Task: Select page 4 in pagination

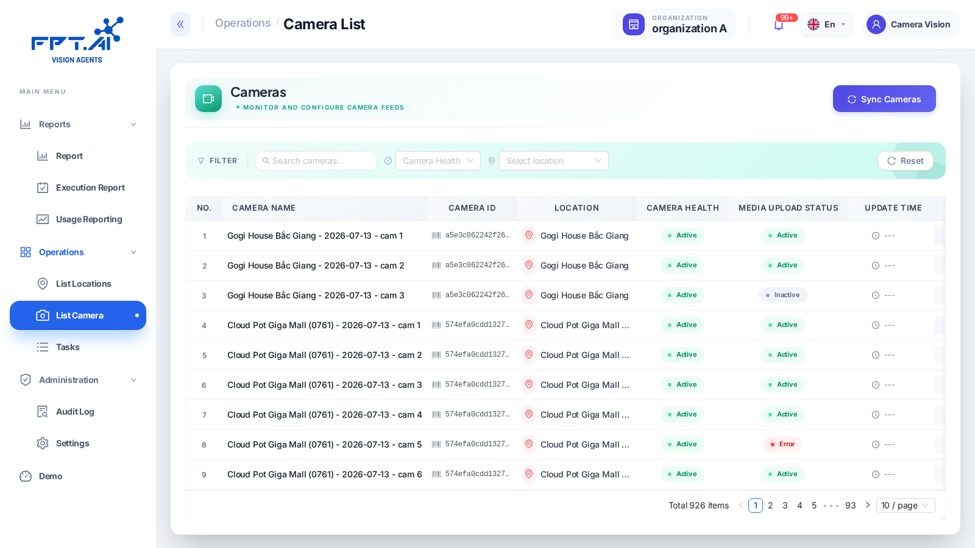Action: click(x=799, y=505)
